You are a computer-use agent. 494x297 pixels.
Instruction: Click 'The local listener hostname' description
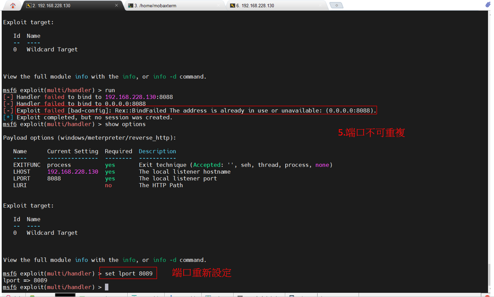(x=184, y=171)
